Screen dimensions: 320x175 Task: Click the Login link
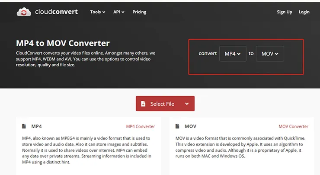304,12
